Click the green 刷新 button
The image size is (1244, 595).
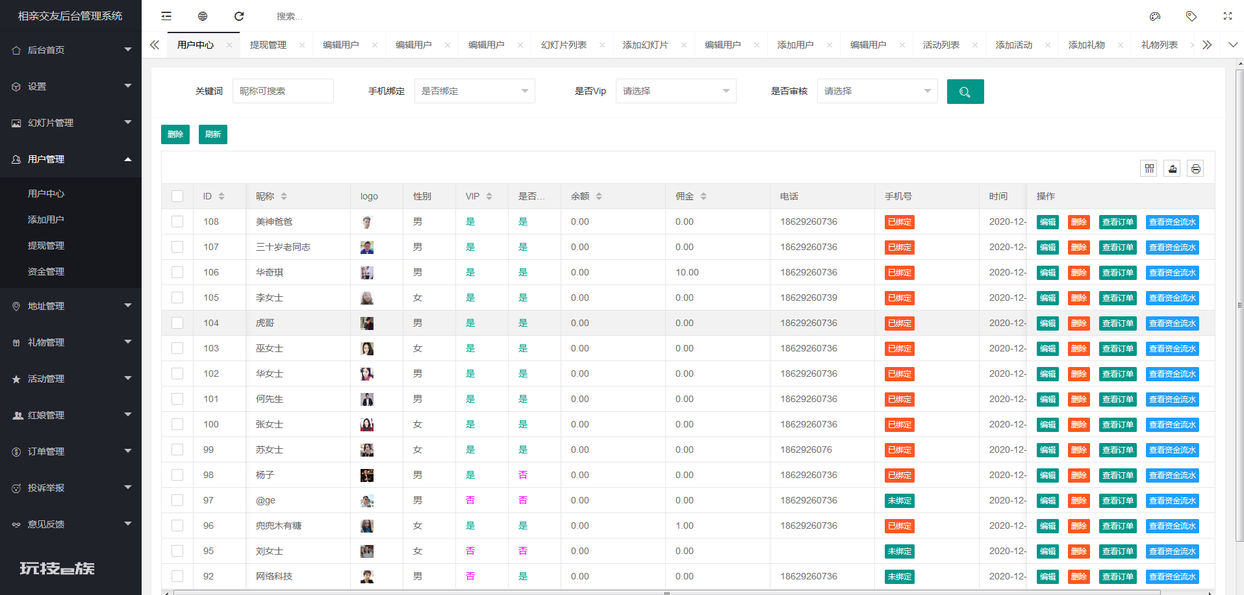213,134
